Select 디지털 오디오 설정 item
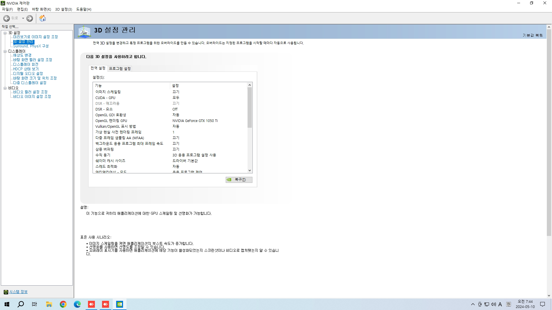Image resolution: width=552 pixels, height=310 pixels. pyautogui.click(x=28, y=74)
